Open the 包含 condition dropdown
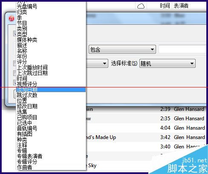 click(122, 49)
